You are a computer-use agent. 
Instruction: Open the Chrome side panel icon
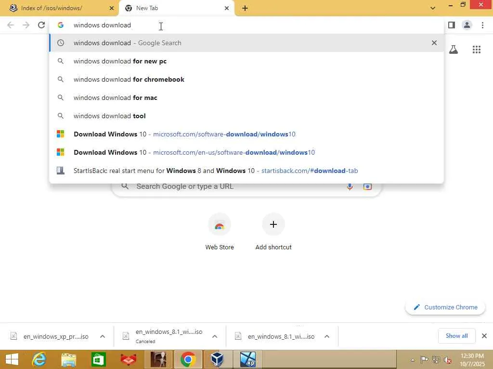(x=452, y=25)
